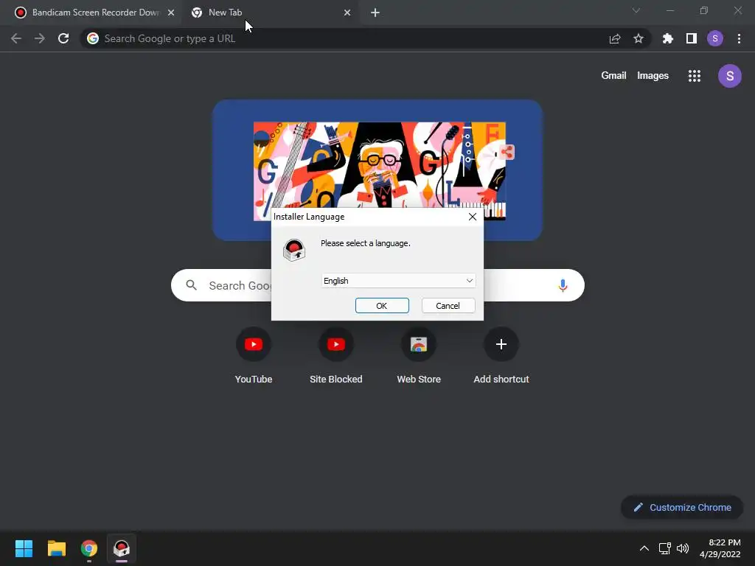Open Site Blocked shortcut

[336, 356]
